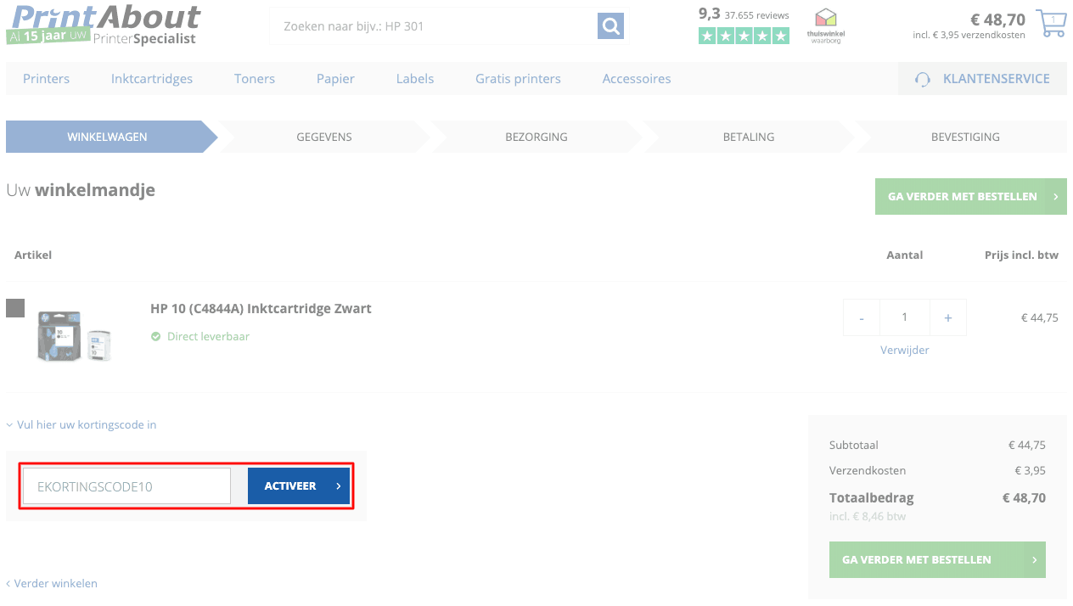Click the 9,3 rating score
The height and width of the screenshot is (606, 1073).
tap(710, 14)
